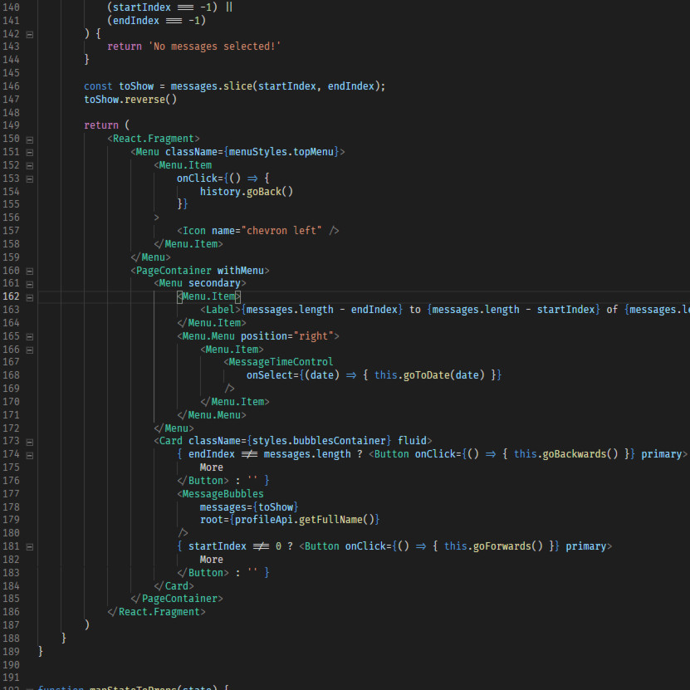Place cursor on profileApi.getFullName() expression
The width and height of the screenshot is (690, 690).
click(x=306, y=520)
